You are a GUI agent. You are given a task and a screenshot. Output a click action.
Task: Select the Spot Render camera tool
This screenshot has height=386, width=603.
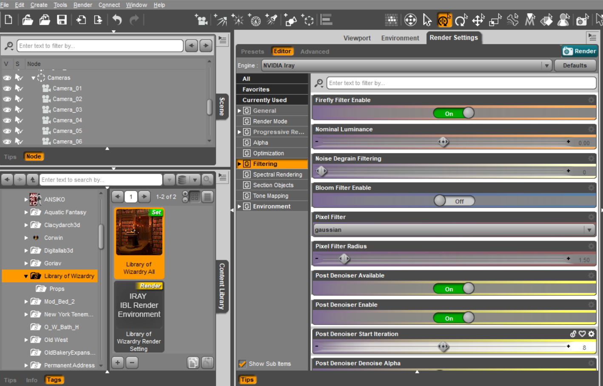(x=582, y=20)
